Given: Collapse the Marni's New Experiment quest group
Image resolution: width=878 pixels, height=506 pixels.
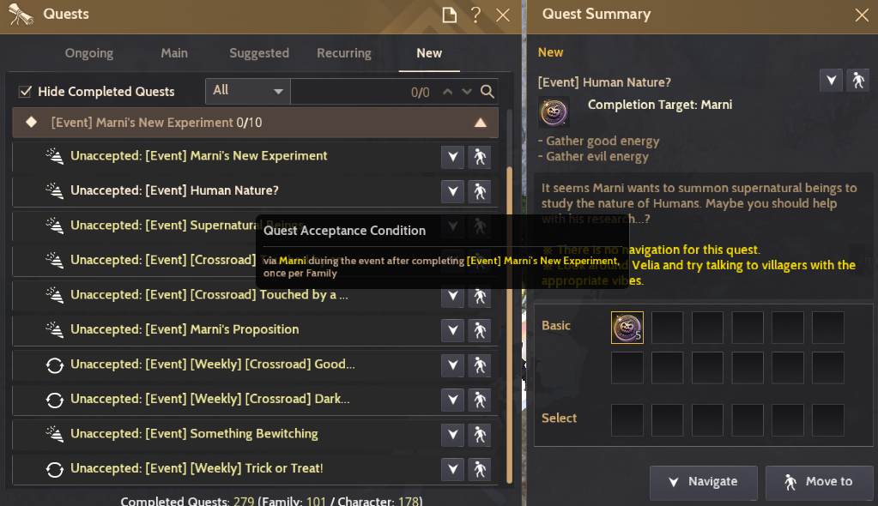Looking at the screenshot, I should pos(481,123).
